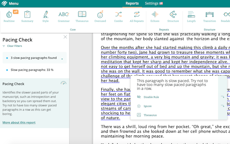
Task: Click the arrow at end of Disable Rule row
Action: point(222,97)
